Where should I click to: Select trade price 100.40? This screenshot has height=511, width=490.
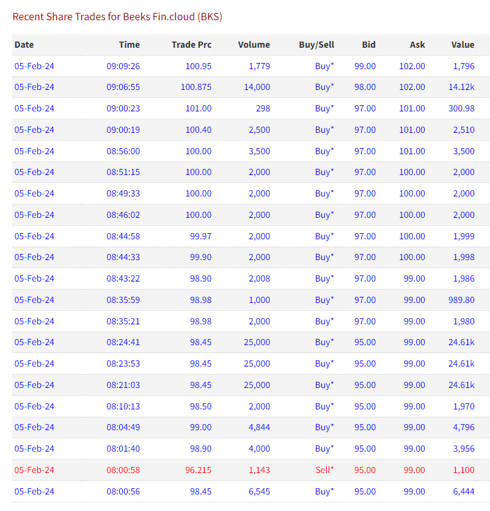[x=199, y=130]
